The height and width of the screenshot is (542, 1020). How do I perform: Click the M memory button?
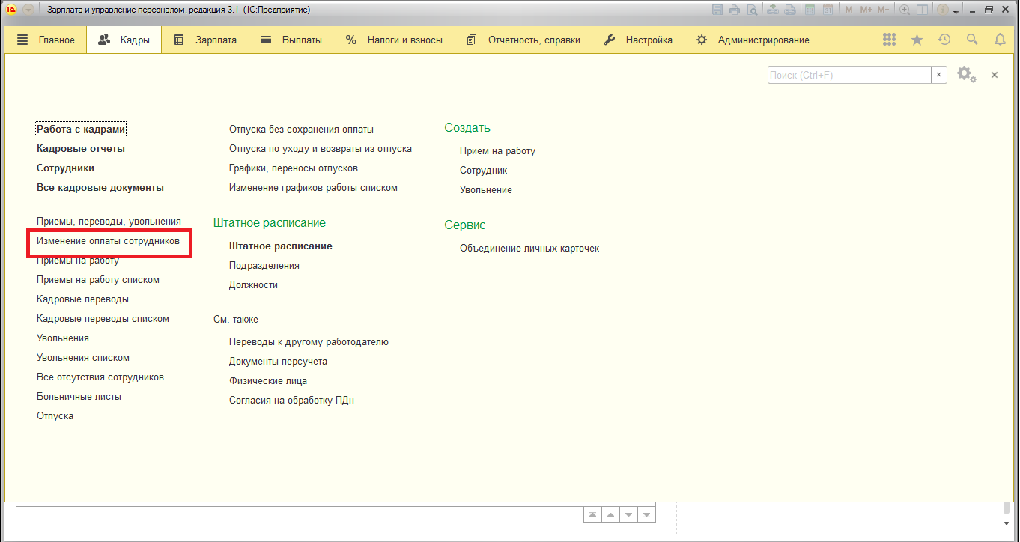coord(849,10)
